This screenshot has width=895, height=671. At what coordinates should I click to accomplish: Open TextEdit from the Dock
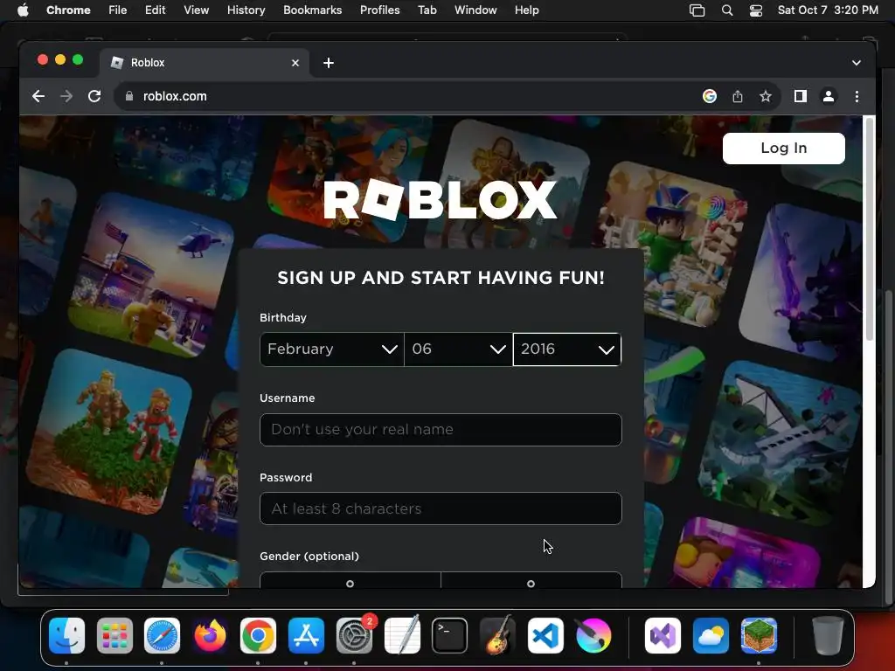coord(402,635)
